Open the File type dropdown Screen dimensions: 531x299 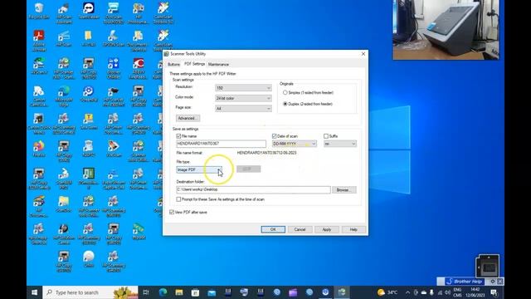point(199,169)
